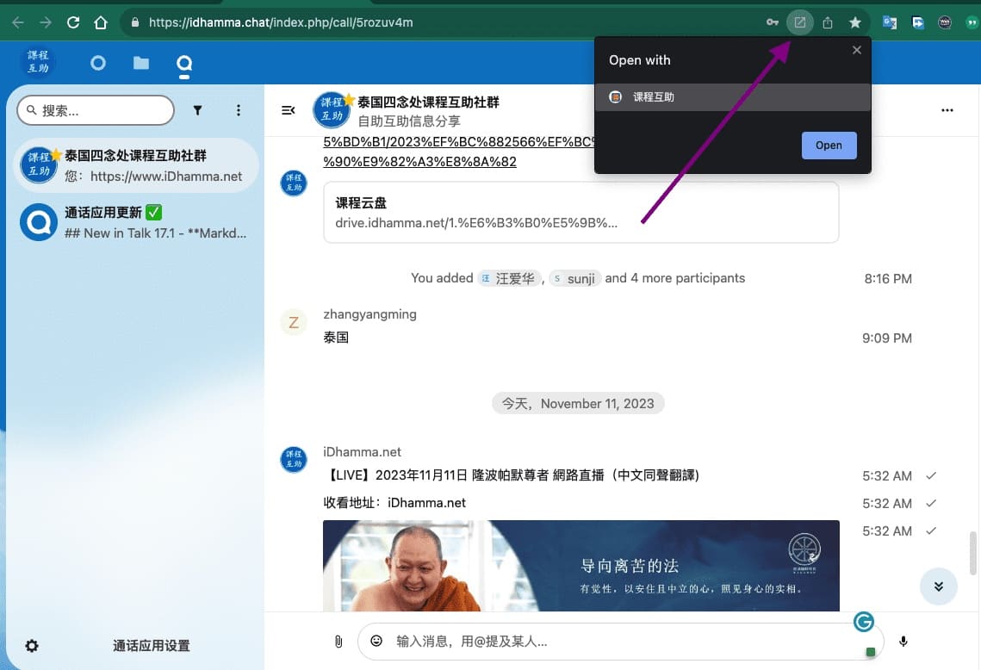Start voice recording with microphone icon
This screenshot has width=981, height=670.
[903, 641]
